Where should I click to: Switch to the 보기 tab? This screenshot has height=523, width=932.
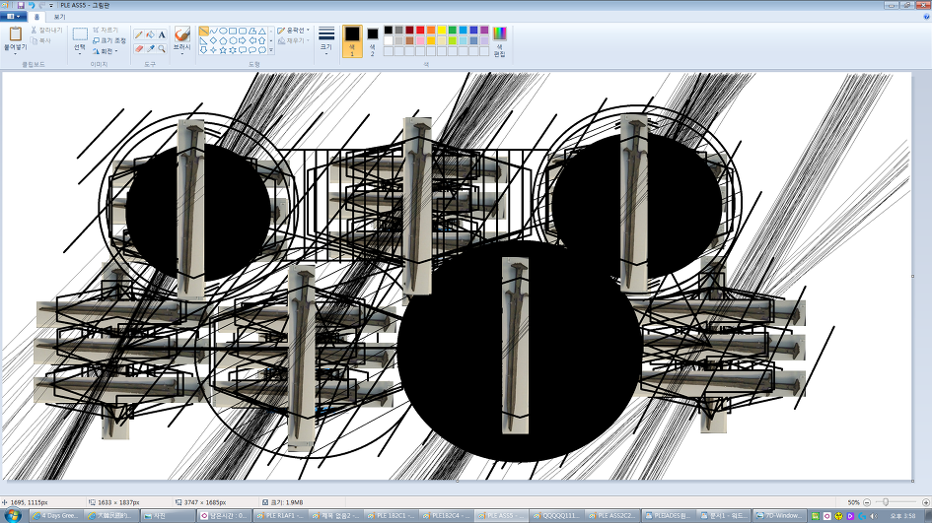59,17
